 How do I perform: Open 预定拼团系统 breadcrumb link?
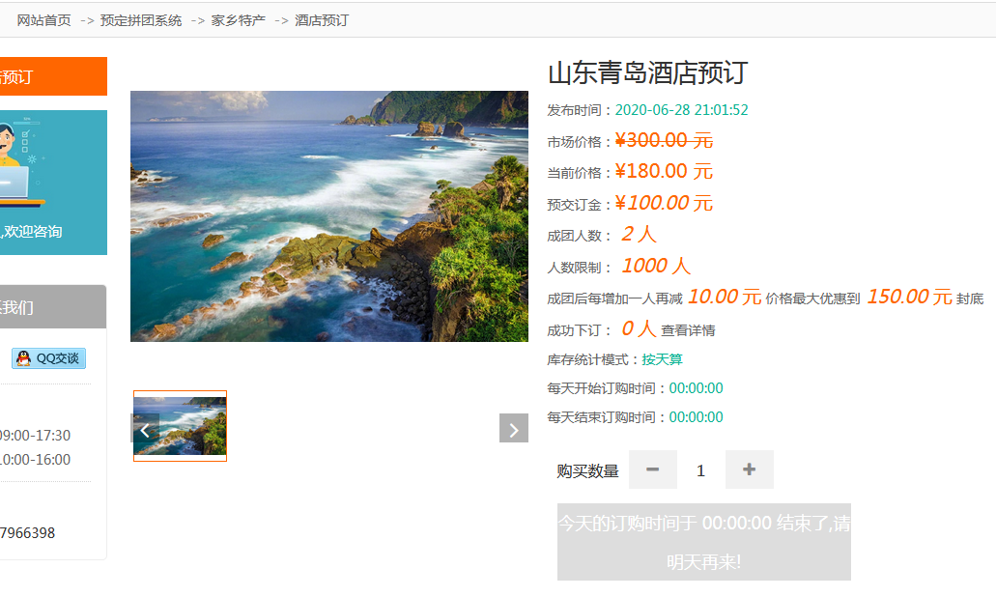141,20
